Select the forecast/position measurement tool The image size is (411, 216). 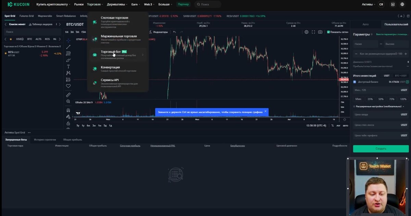tap(68, 80)
